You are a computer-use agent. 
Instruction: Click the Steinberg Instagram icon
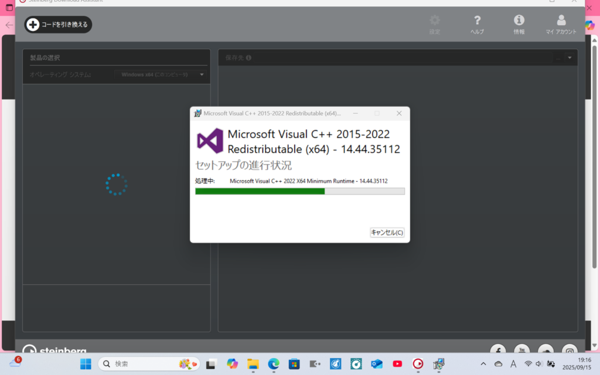point(570,350)
